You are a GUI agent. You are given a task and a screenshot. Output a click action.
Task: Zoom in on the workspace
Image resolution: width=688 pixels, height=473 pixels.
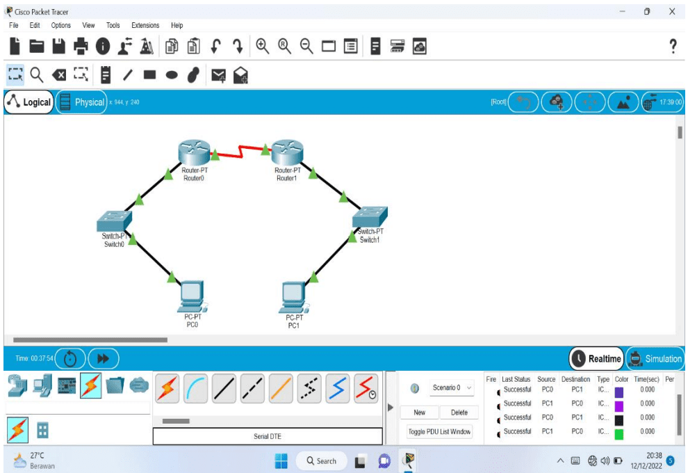263,46
